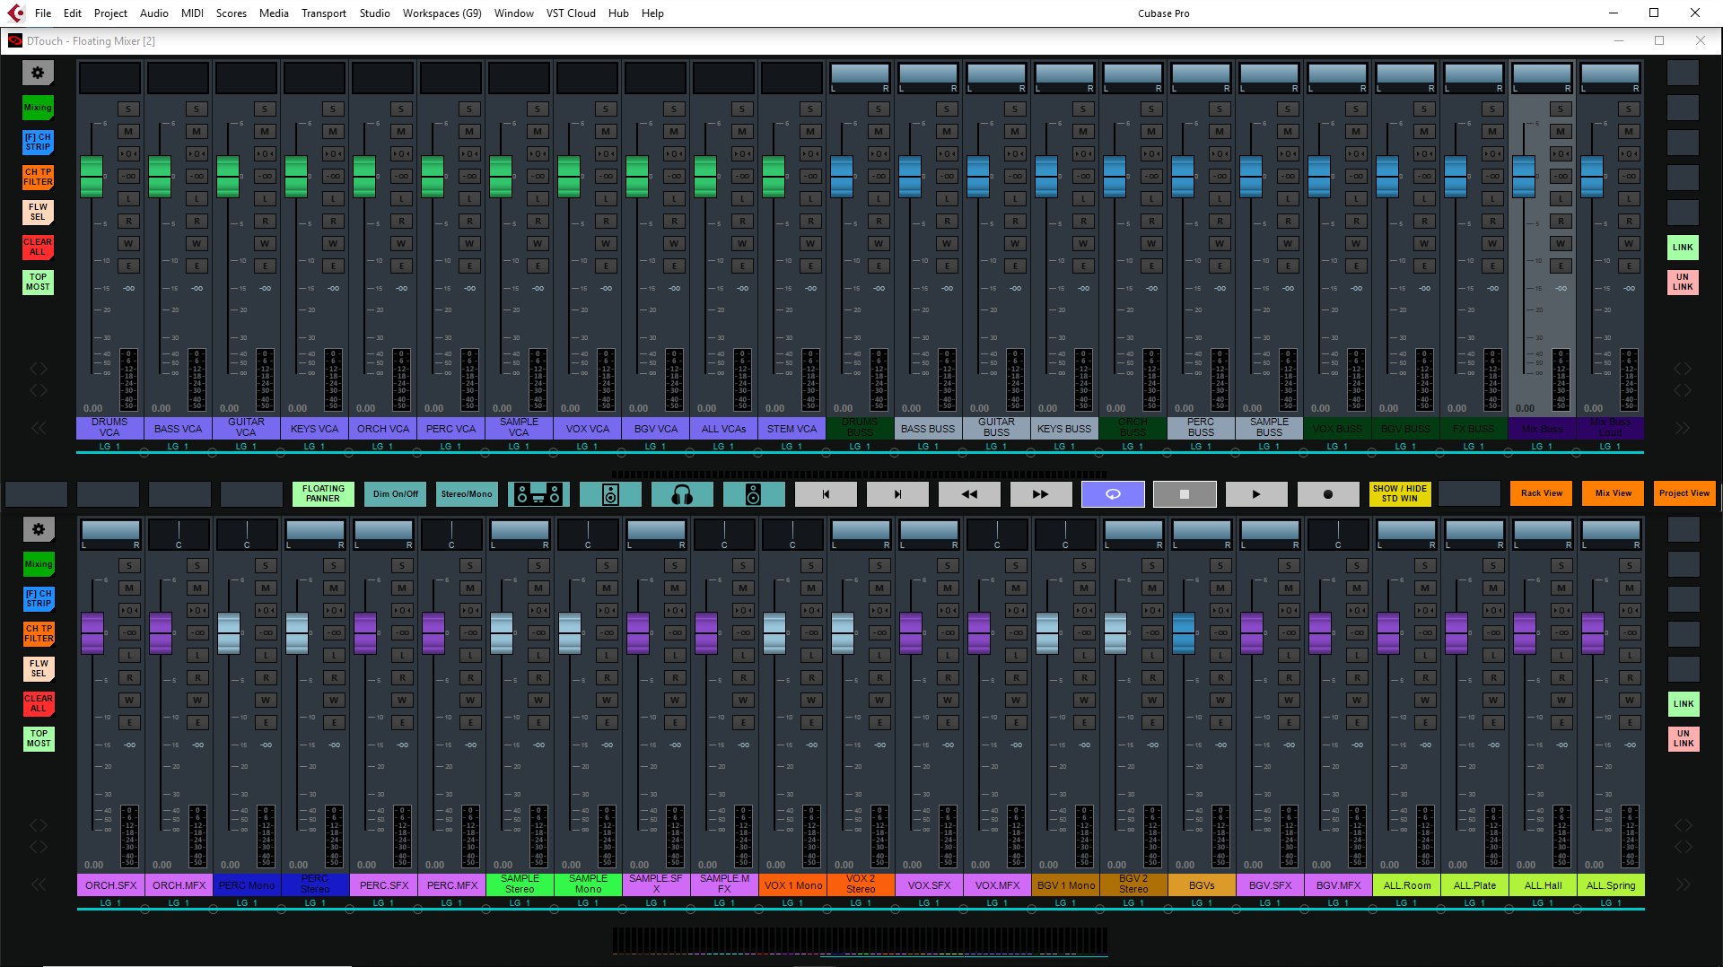The width and height of the screenshot is (1723, 967).
Task: Open Edit (E) for GUITAR VCA channel
Action: (x=265, y=266)
